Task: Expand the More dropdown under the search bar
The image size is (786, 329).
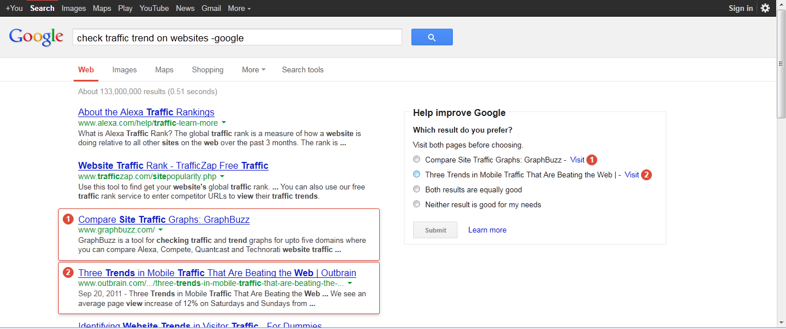Action: [x=253, y=69]
